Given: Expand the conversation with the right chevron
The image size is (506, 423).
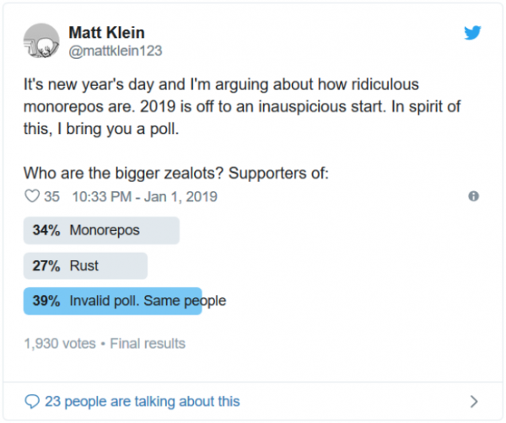Looking at the screenshot, I should (474, 401).
